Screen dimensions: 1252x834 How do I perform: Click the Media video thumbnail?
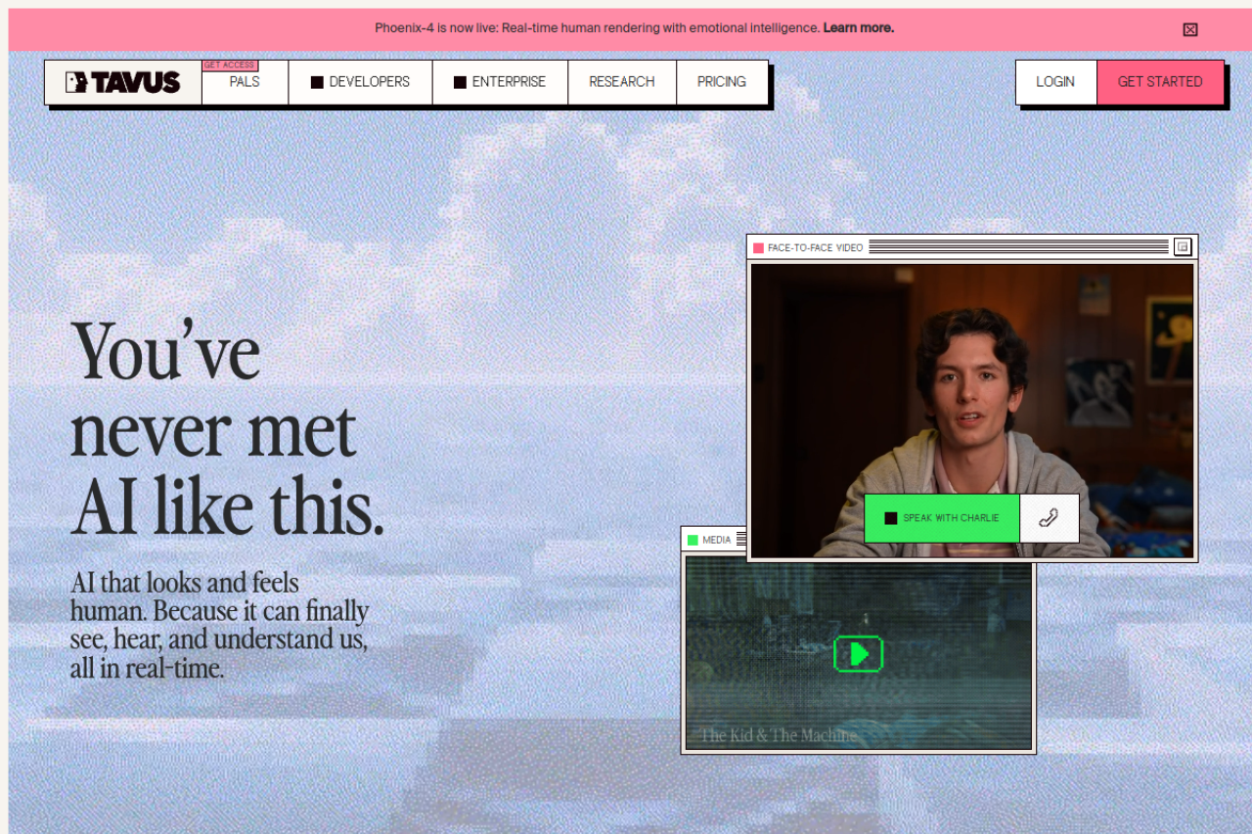pyautogui.click(x=858, y=653)
